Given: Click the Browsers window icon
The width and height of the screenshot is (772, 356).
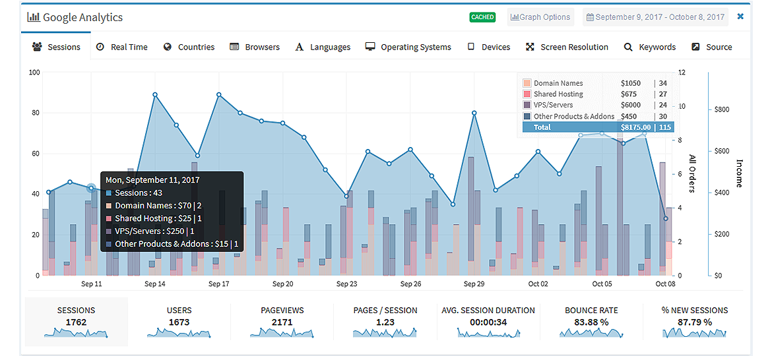Looking at the screenshot, I should point(234,47).
